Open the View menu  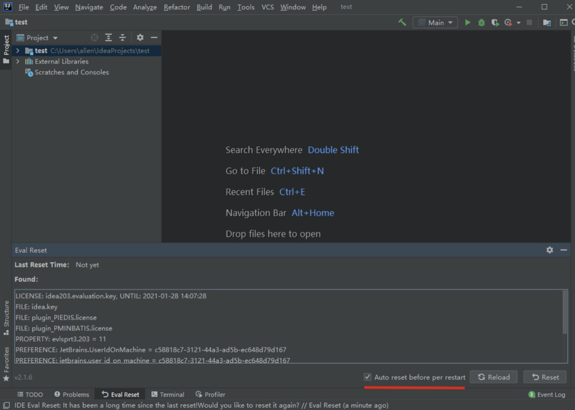[x=61, y=7]
